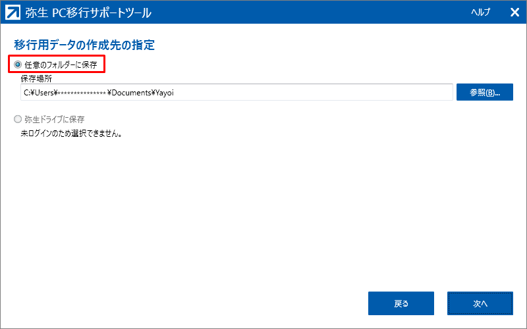Go back with the 戻る button

pos(401,303)
